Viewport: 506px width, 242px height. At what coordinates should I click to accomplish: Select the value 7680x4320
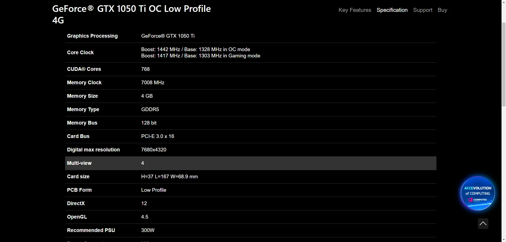pyautogui.click(x=154, y=150)
